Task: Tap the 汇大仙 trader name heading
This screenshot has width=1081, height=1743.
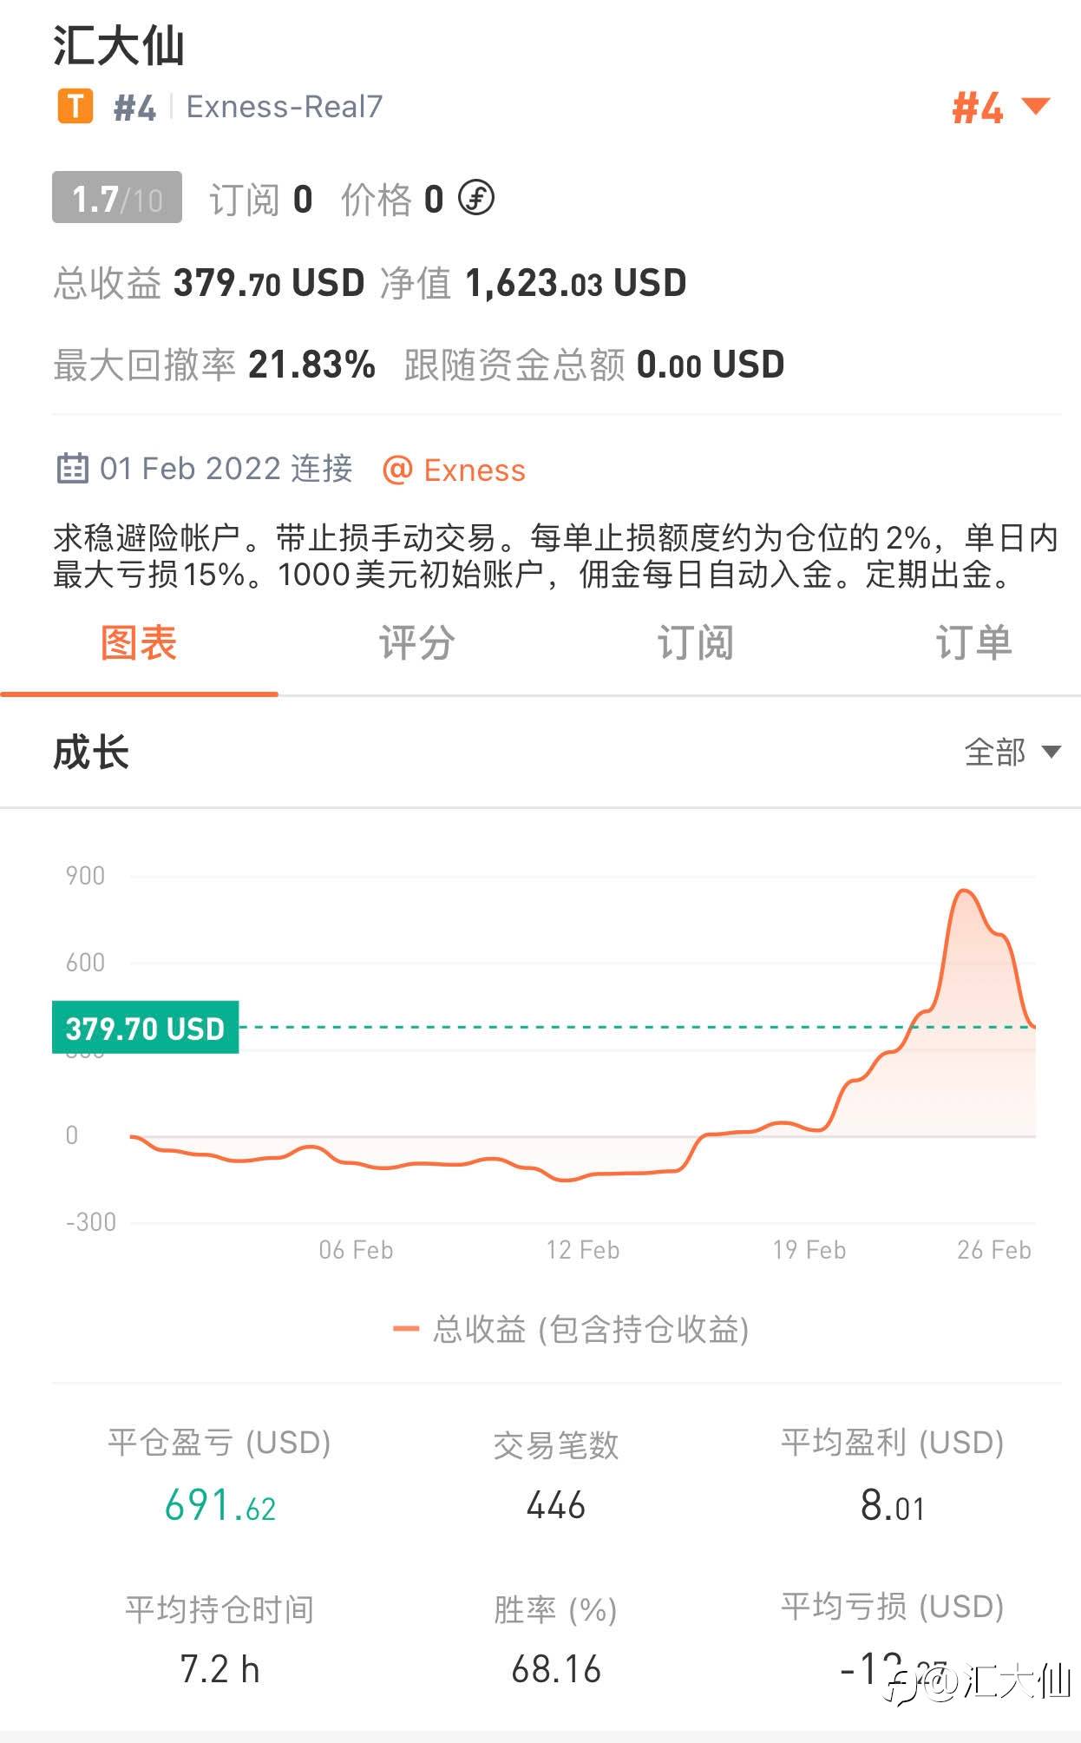Action: point(119,45)
